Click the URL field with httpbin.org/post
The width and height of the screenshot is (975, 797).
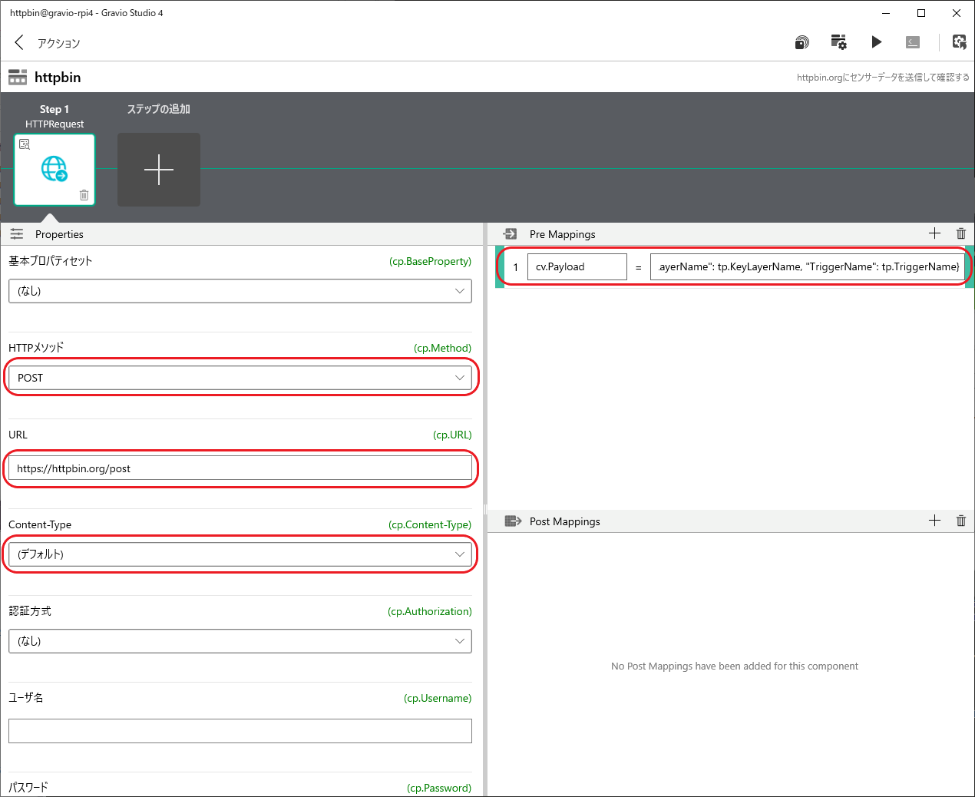point(240,468)
